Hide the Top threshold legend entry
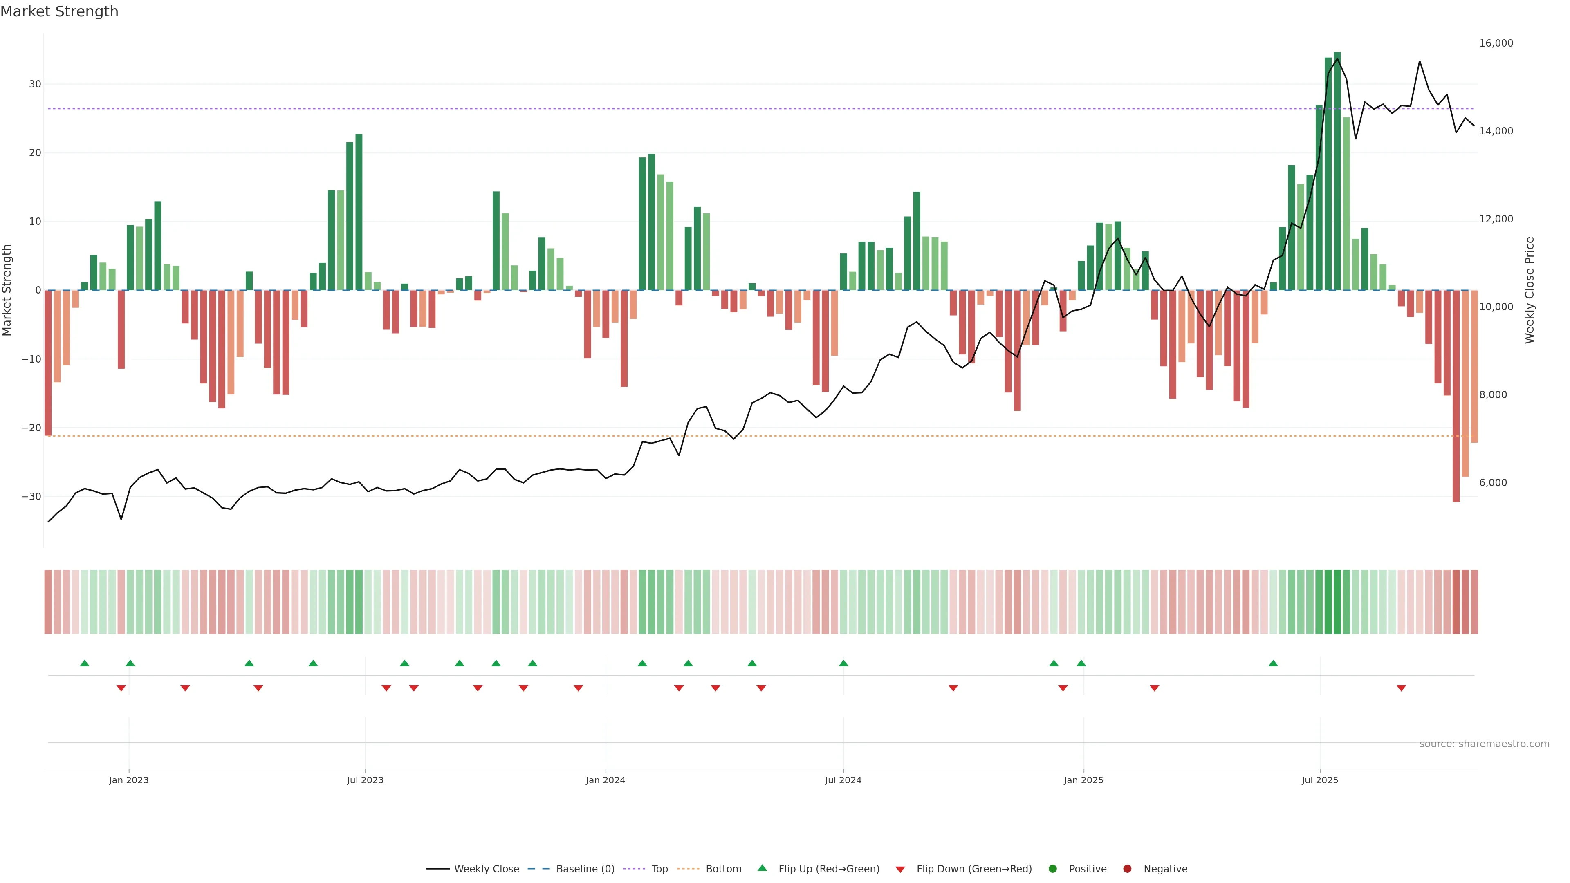Viewport: 1570px width, 883px height. point(659,869)
